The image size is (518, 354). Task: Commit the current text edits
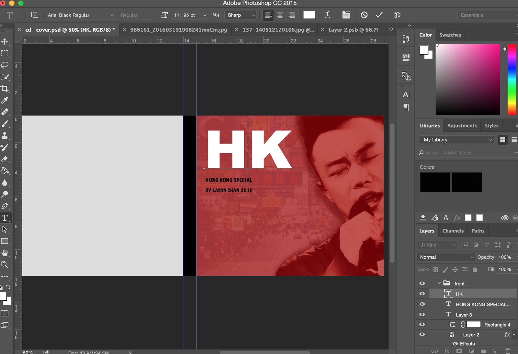tap(379, 15)
